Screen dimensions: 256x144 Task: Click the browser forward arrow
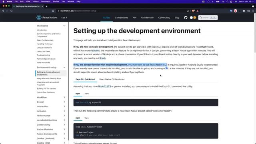point(7,11)
